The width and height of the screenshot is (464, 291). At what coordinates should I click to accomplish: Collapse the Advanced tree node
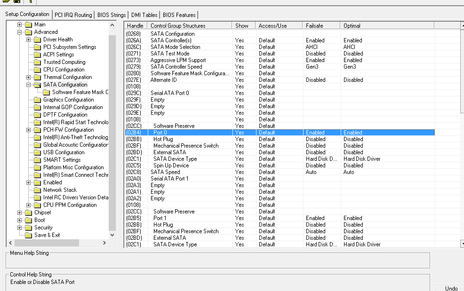coord(20,32)
